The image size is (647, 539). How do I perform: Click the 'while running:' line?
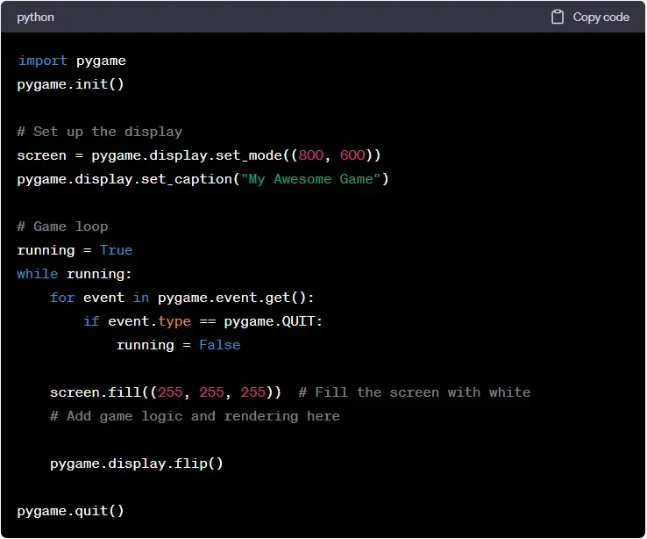75,274
